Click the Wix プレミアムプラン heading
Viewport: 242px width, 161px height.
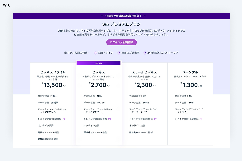click(122, 25)
